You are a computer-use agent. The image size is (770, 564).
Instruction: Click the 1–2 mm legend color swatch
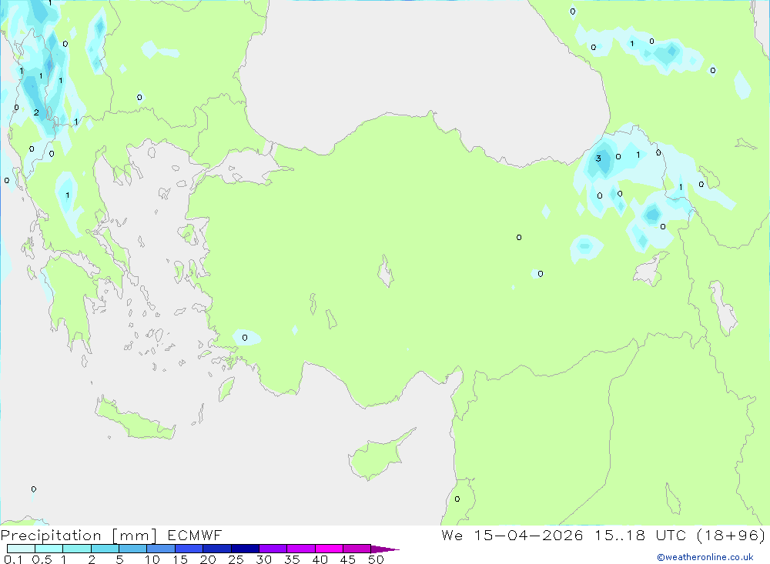[76, 549]
